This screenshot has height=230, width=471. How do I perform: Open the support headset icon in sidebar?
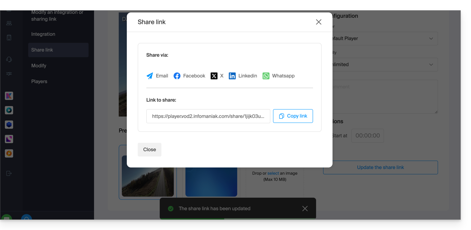tap(9, 59)
